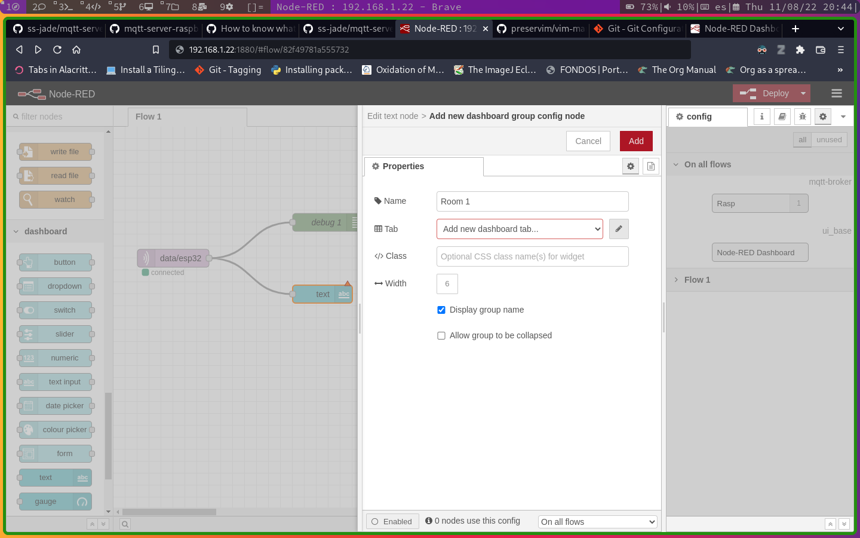Select the dashboard gauge node
The image size is (860, 538).
click(56, 502)
